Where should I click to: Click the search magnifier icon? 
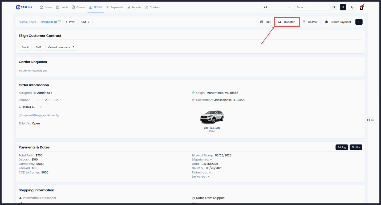[334, 7]
